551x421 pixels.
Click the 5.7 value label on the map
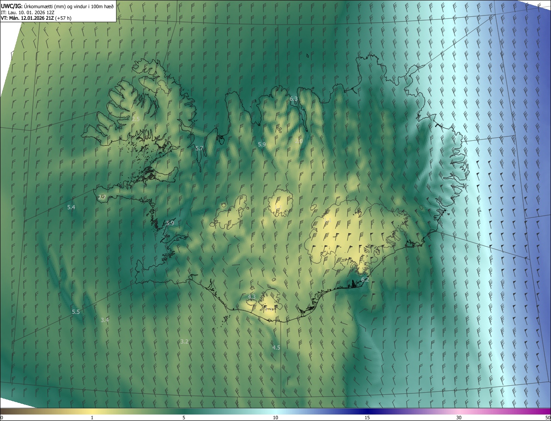pyautogui.click(x=199, y=148)
